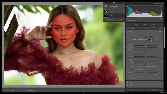Click the Hue rainbow slider handle
167x94 pixels.
pos(145,67)
